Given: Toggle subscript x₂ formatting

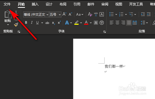Looking at the screenshot, I should [x=53, y=23].
